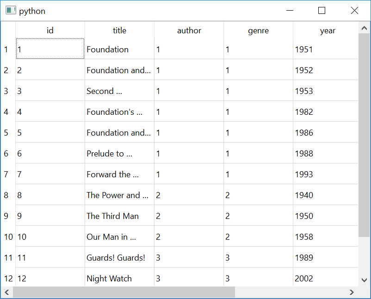The height and width of the screenshot is (299, 371).
Task: Maximize the python window
Action: pyautogui.click(x=322, y=11)
